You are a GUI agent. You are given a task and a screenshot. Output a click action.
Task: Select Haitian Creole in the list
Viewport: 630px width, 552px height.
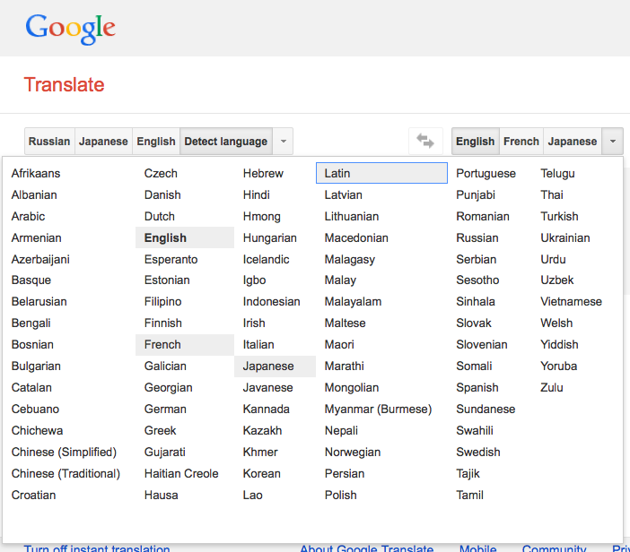click(181, 473)
